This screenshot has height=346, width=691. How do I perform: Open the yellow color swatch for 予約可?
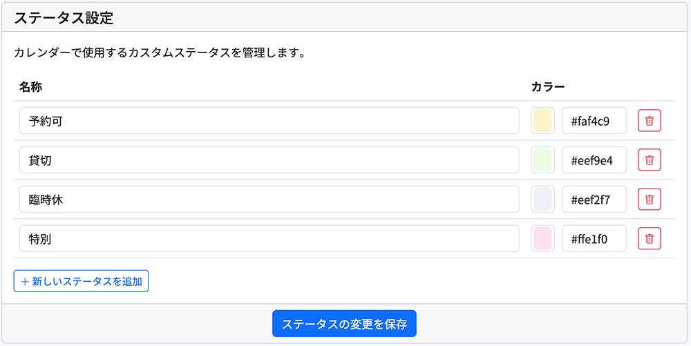tap(542, 121)
